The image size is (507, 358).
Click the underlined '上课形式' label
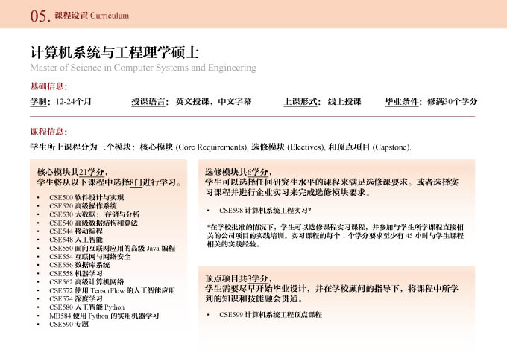(300, 101)
